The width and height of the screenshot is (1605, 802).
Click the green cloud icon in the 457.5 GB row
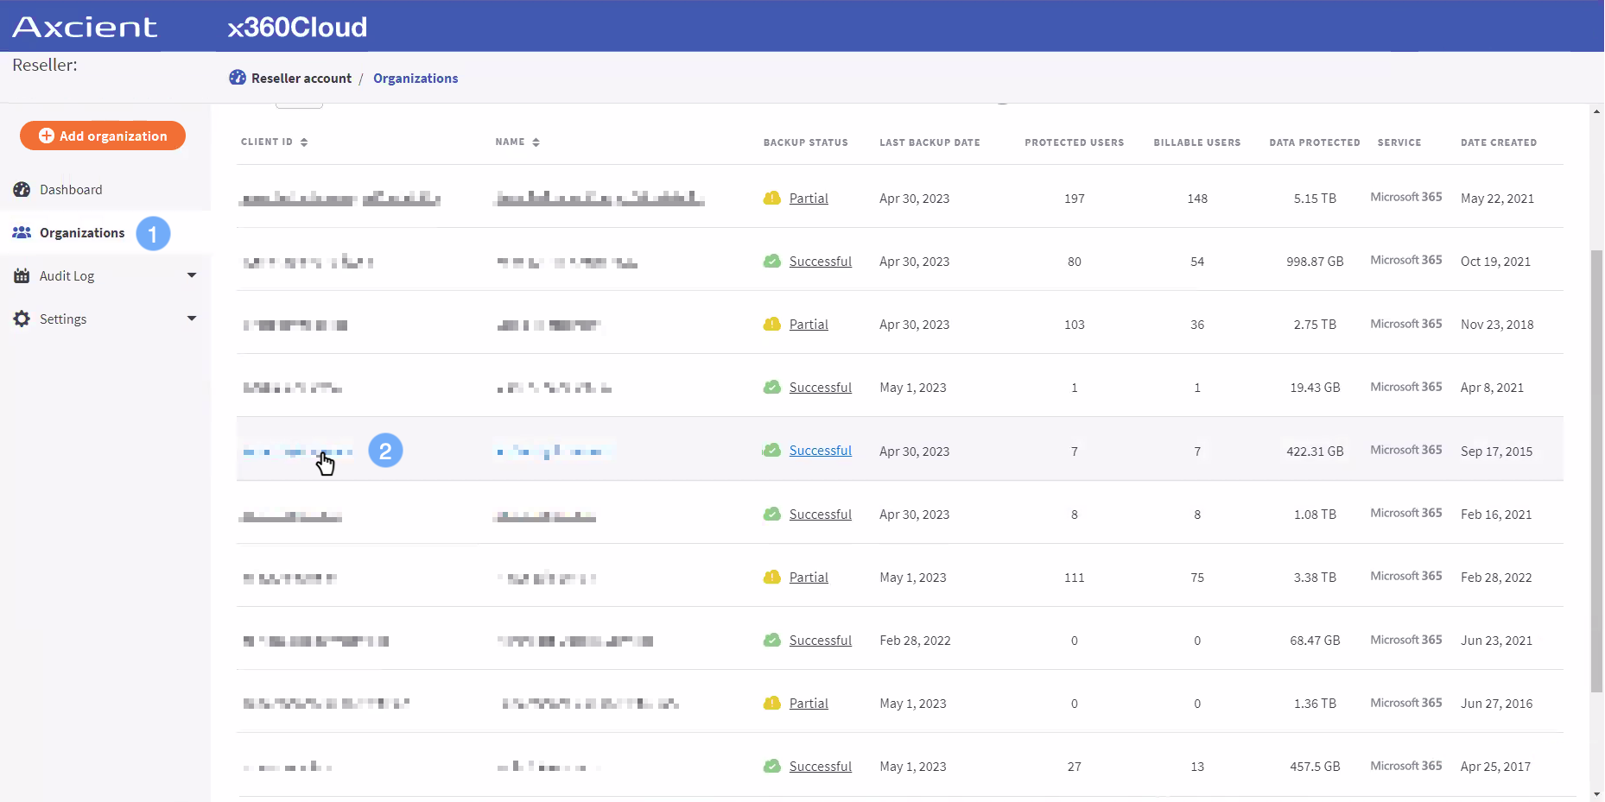click(772, 766)
